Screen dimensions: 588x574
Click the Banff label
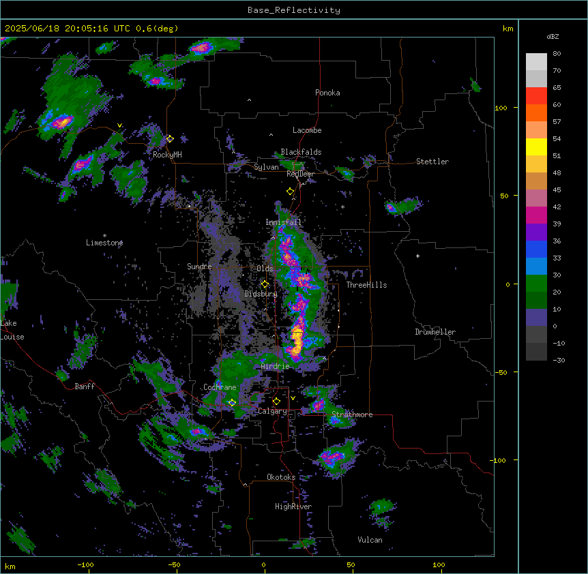tap(85, 387)
